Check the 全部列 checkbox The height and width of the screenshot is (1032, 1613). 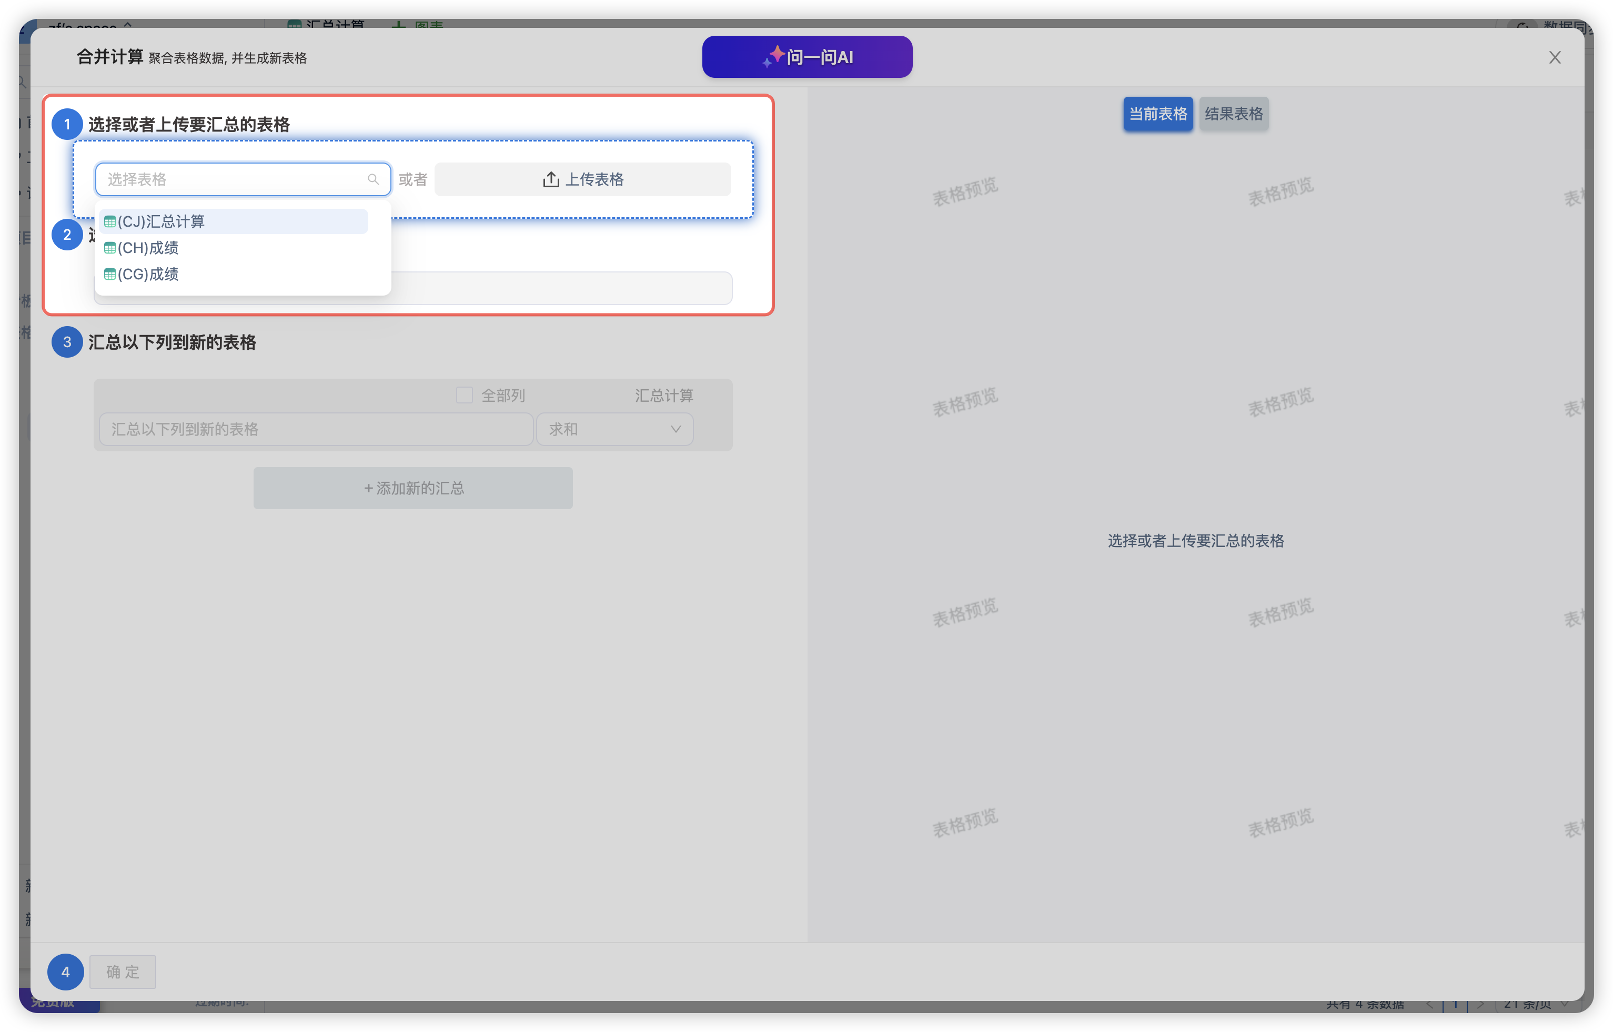(x=463, y=394)
